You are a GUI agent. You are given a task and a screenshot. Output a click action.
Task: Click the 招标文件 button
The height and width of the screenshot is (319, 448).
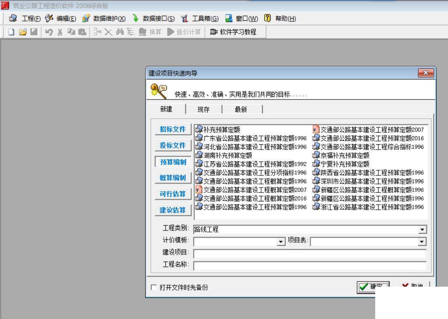[x=173, y=129]
